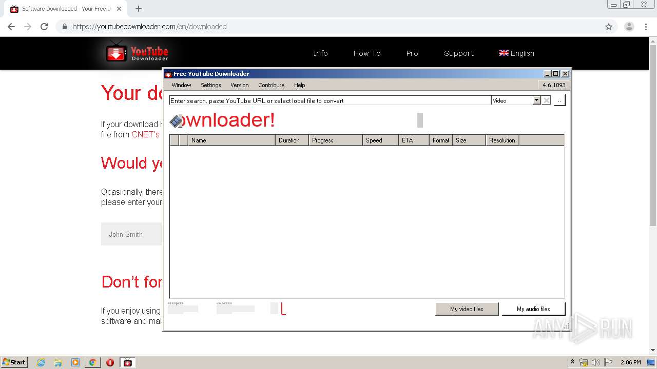Expand the Video format dropdown

536,100
